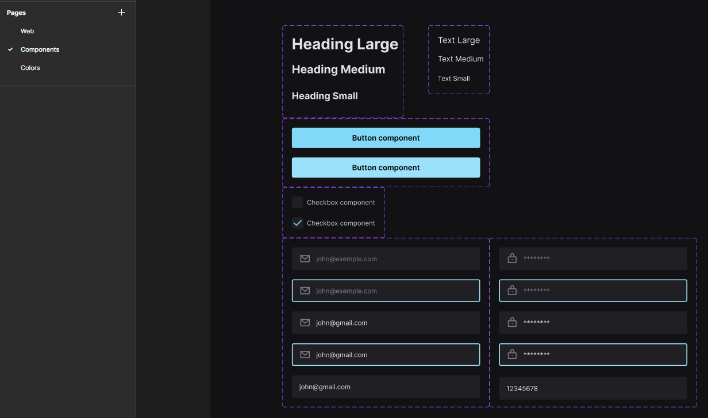The height and width of the screenshot is (418, 708).
Task: Click the 12345678 input field
Action: tap(593, 388)
